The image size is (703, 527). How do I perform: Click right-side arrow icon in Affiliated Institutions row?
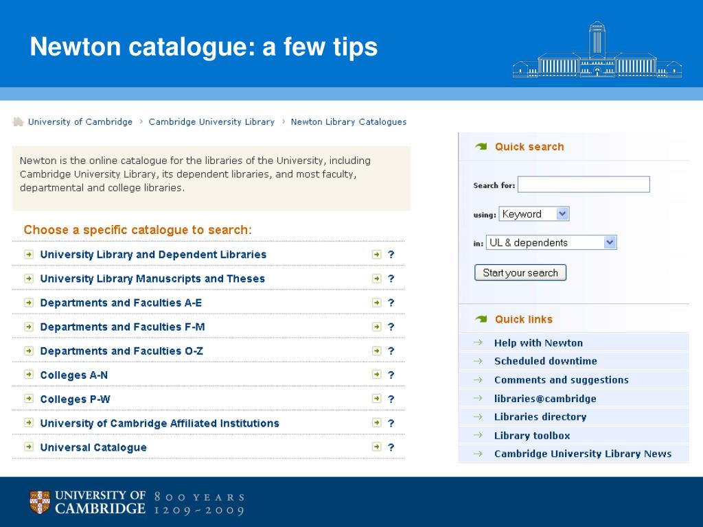pos(377,423)
